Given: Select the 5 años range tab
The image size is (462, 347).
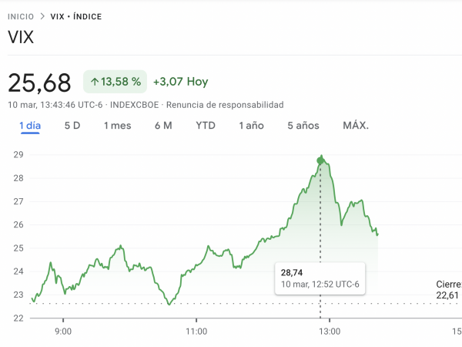Looking at the screenshot, I should [x=303, y=126].
